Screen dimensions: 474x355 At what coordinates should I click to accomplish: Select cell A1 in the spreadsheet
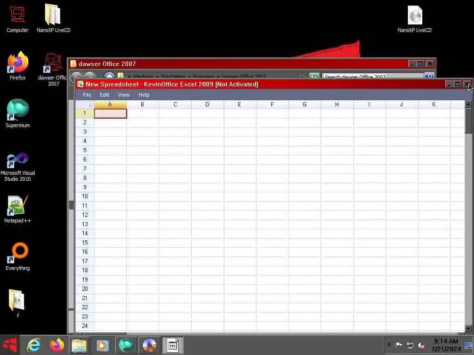[x=110, y=114]
